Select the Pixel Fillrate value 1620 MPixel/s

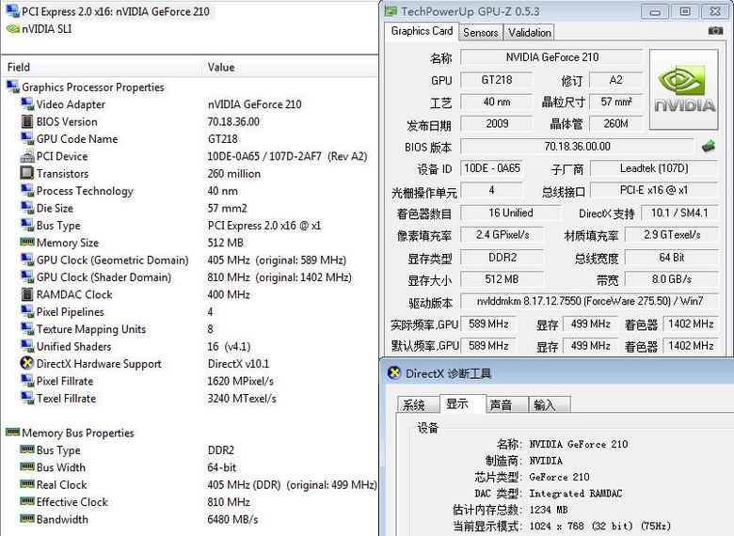241,381
